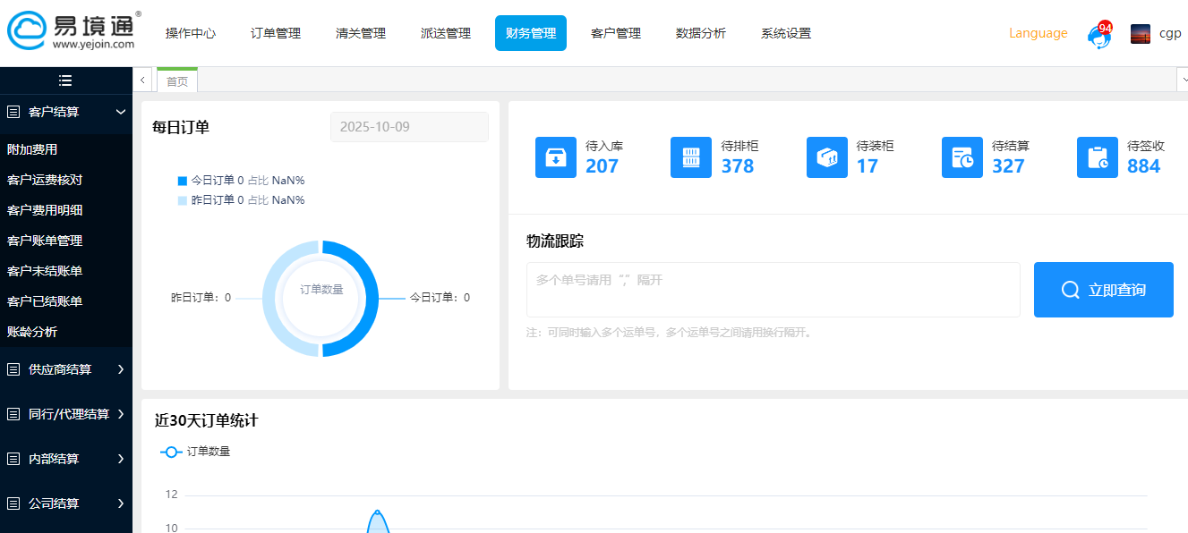Open the customer service notifications icon
1188x533 pixels.
click(1098, 35)
